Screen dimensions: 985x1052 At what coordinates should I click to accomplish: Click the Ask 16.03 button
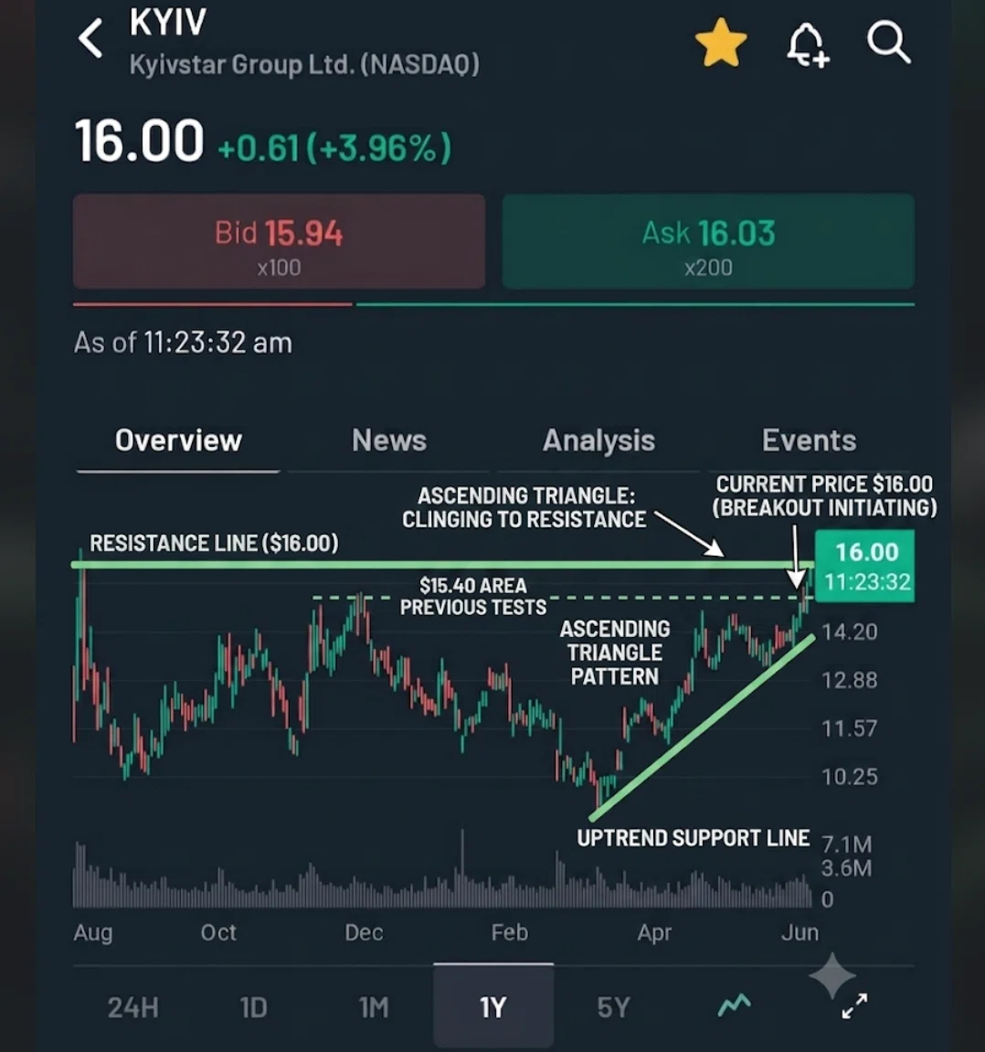click(708, 241)
